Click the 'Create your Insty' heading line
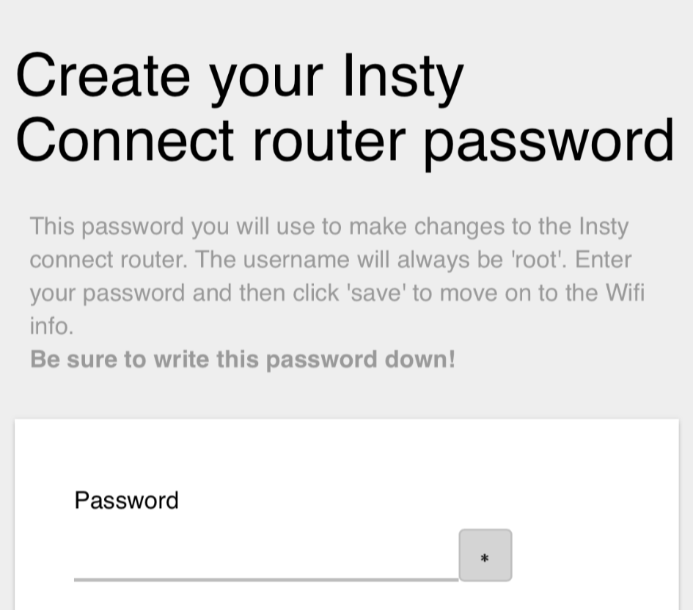 239,76
